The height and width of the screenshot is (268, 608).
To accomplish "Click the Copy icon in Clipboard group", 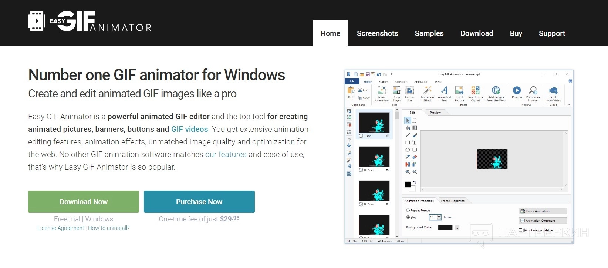I will click(360, 98).
